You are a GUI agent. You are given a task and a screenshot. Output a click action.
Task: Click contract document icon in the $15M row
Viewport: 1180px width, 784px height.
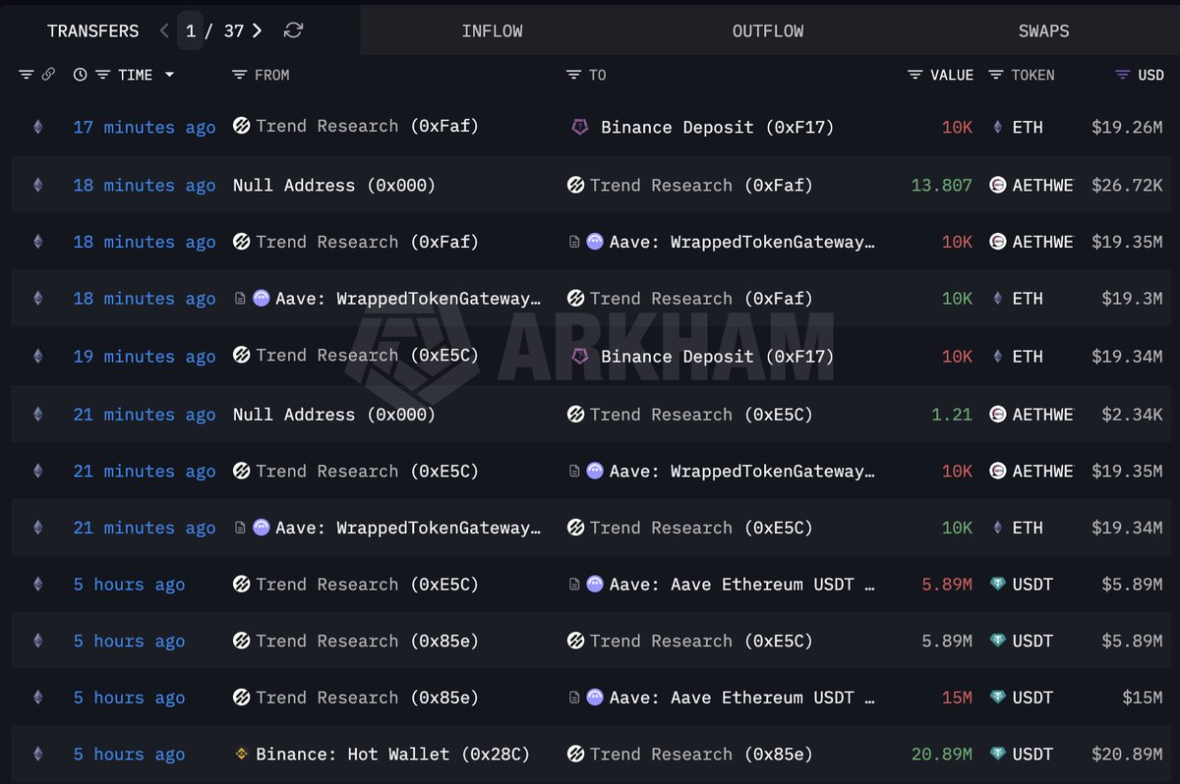point(574,698)
